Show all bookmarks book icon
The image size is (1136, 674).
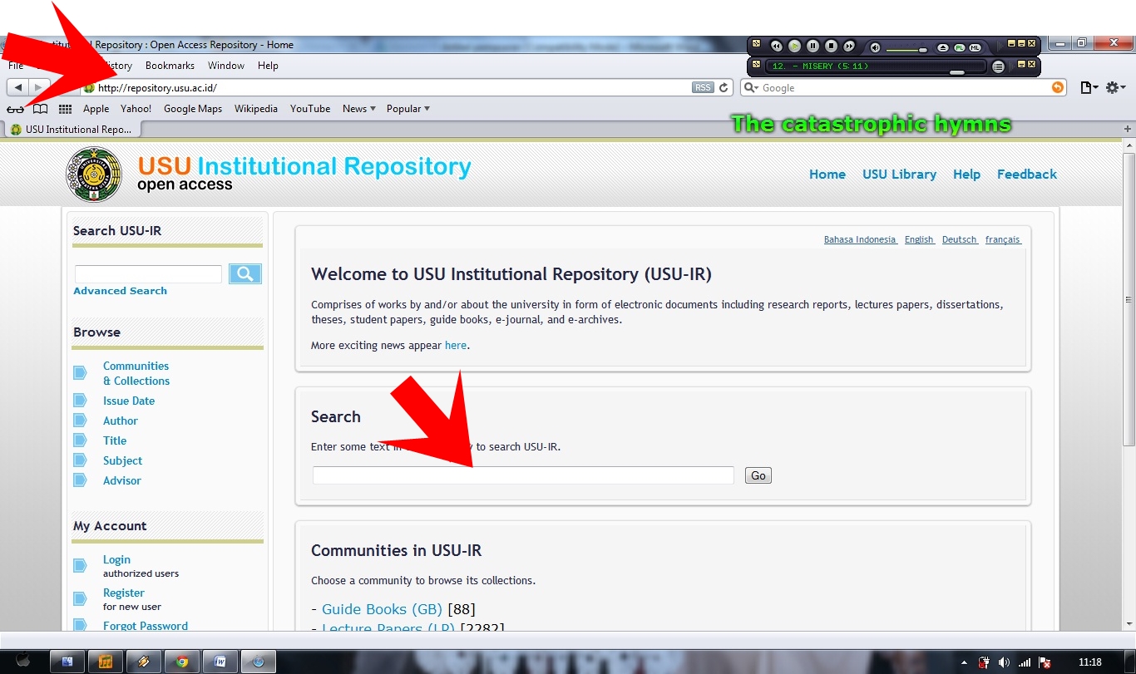(x=40, y=109)
